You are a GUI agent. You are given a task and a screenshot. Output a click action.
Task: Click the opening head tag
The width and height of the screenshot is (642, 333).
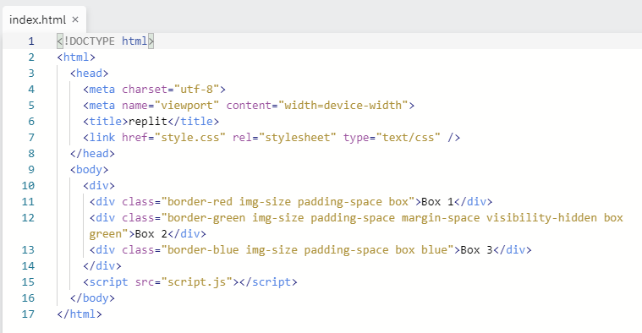click(89, 74)
